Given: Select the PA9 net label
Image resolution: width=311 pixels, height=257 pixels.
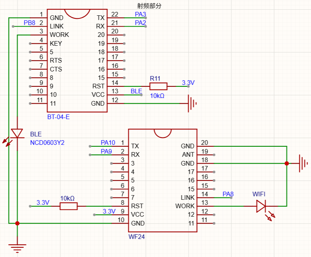Looking at the screenshot, I should click(106, 151).
